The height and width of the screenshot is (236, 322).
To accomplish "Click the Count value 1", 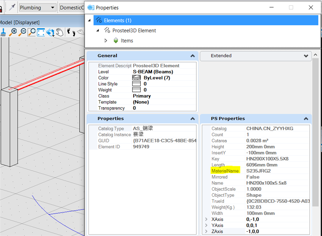I will (x=247, y=134).
